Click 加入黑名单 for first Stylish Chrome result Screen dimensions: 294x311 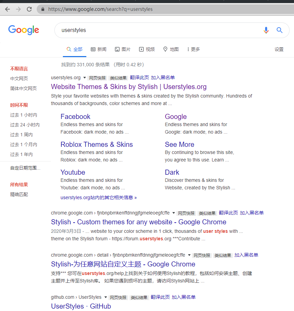click(252, 213)
